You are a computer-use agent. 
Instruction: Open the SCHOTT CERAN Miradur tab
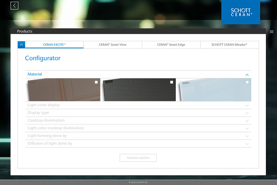coord(230,45)
